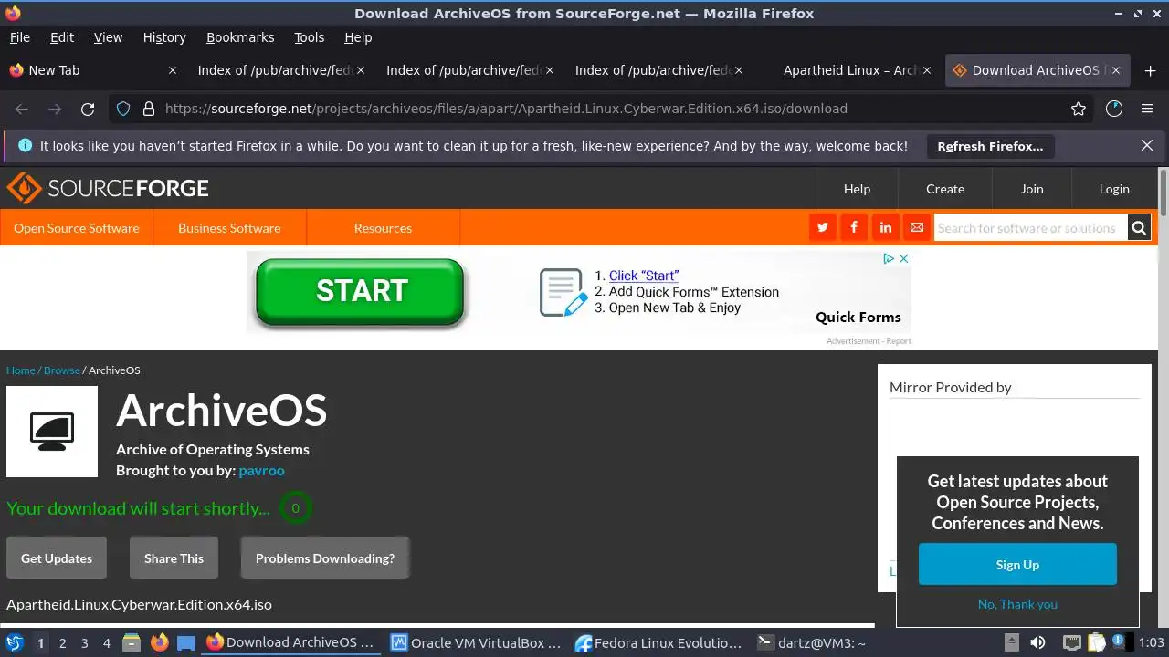Open the Bookmarks menu
Screen dimensions: 1169x657
click(x=240, y=37)
